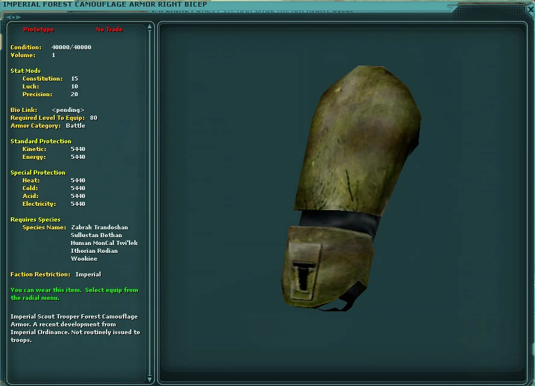
Task: Click the green equip instruction text
Action: pos(74,293)
